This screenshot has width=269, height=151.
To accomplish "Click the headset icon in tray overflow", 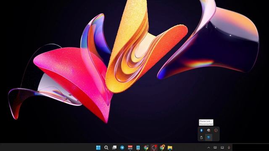I will 208,130.
